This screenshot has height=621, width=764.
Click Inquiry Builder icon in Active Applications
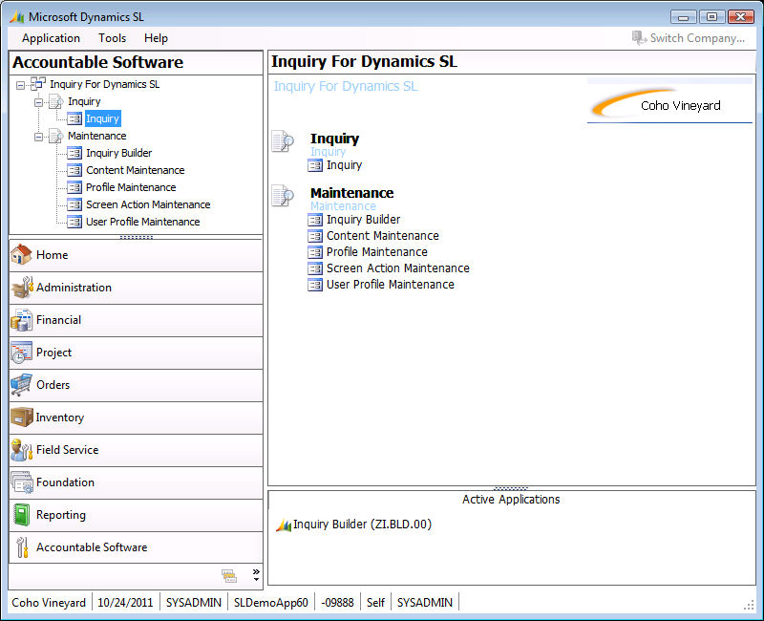(284, 525)
